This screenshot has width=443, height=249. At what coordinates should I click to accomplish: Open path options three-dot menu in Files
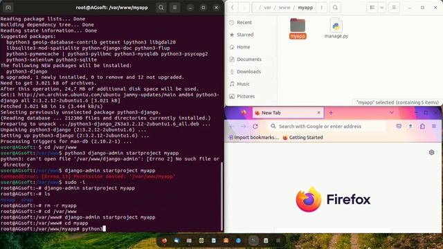[x=321, y=8]
